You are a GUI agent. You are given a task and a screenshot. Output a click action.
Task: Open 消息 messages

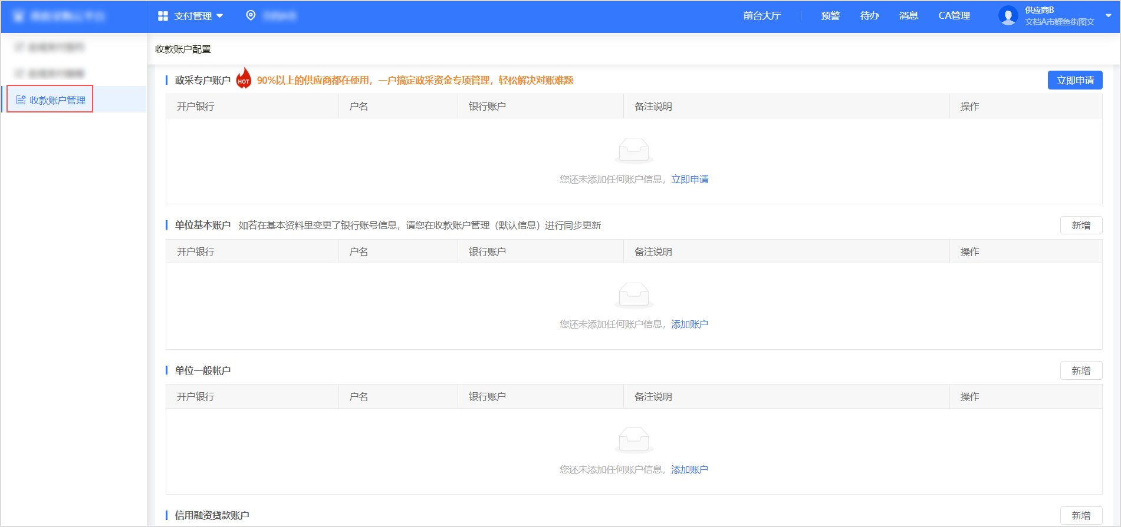click(x=909, y=16)
